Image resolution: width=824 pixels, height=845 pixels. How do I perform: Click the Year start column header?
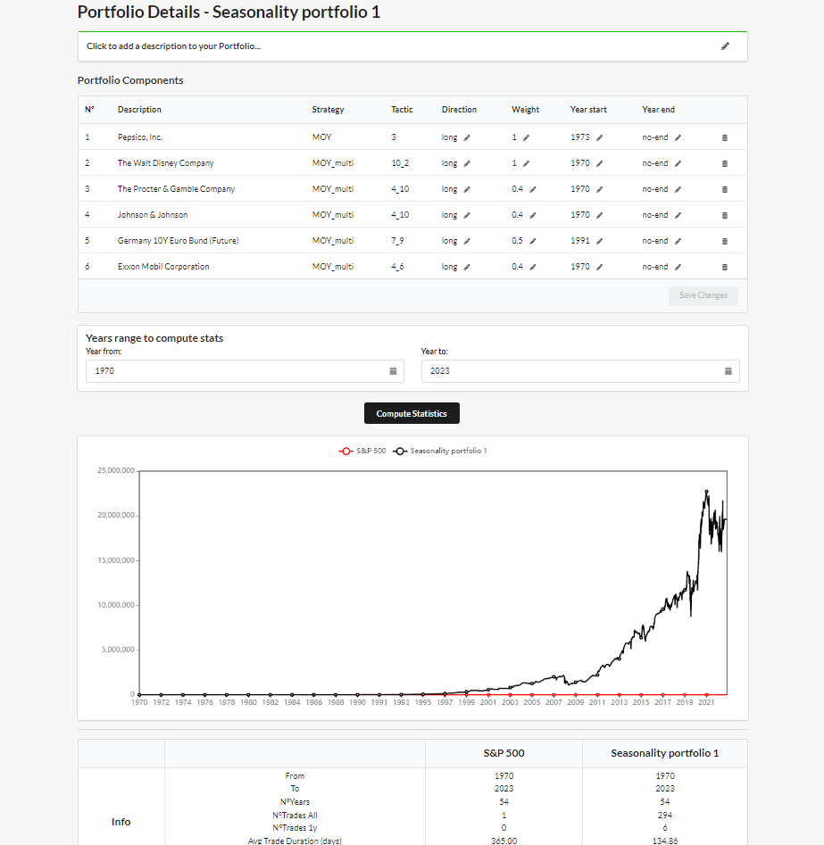[588, 110]
